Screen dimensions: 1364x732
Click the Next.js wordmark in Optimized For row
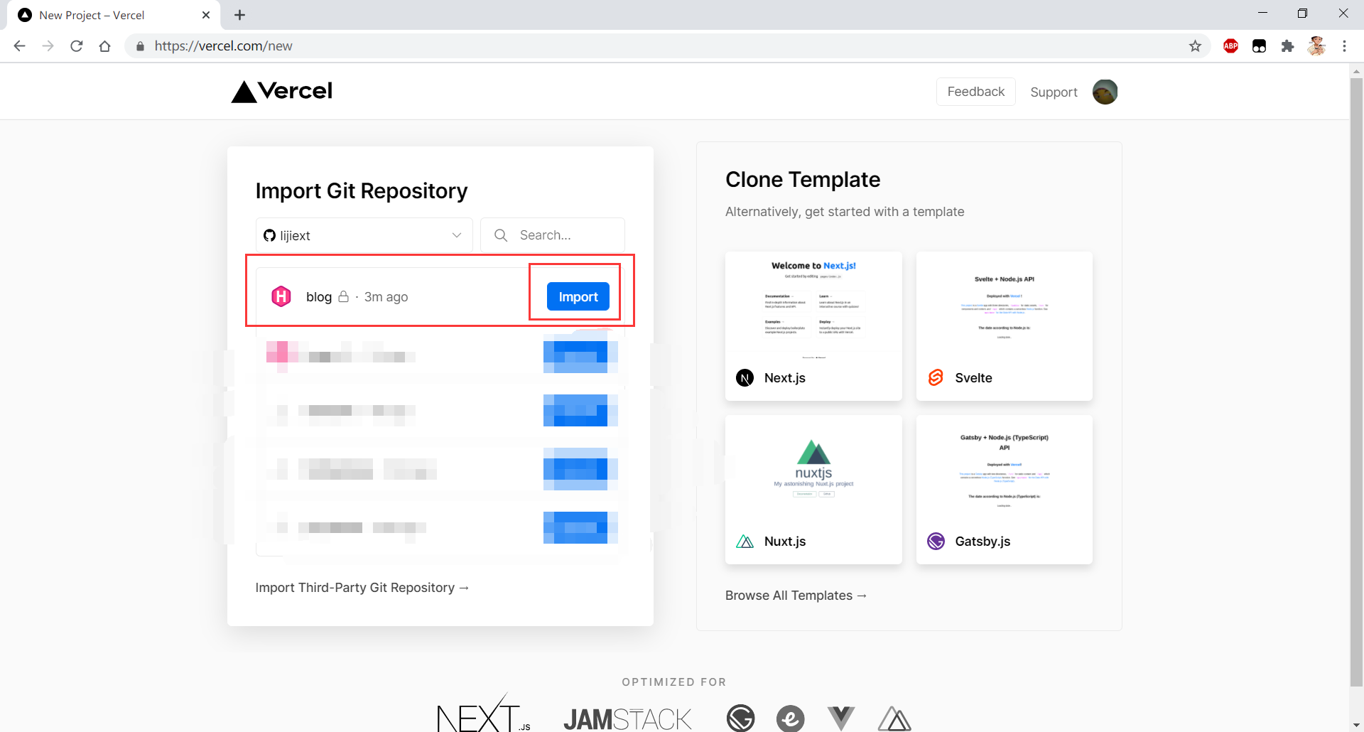(x=483, y=714)
